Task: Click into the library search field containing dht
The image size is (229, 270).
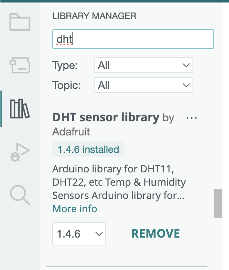Action: pos(133,39)
